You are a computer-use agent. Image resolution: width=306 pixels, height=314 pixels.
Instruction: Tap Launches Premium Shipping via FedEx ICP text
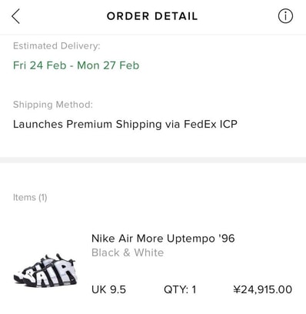click(125, 124)
